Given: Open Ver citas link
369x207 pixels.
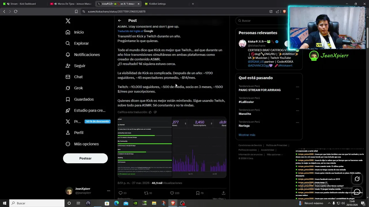Looking at the screenshot, I should [219, 199].
